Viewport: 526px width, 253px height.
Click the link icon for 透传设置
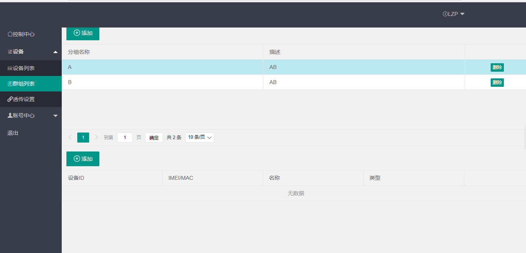[10, 99]
